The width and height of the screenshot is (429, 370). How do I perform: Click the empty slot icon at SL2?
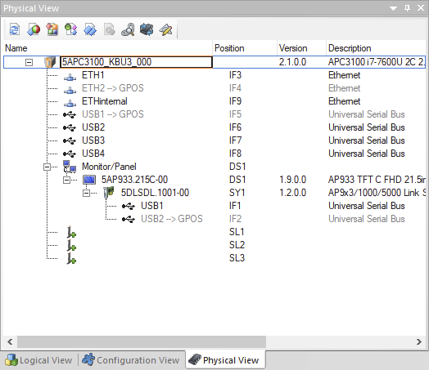click(71, 245)
